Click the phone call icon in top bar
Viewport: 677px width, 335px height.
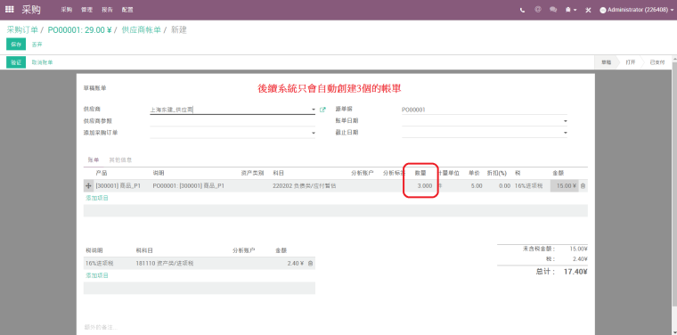522,10
